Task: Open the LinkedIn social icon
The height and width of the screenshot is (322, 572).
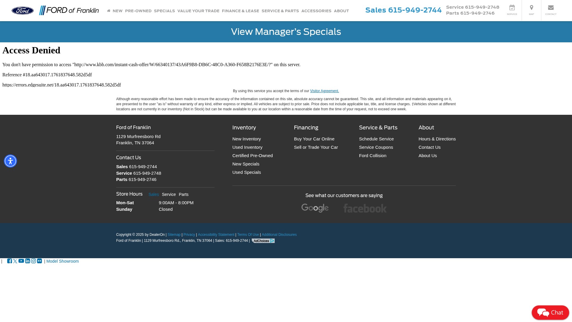Action: point(28,261)
